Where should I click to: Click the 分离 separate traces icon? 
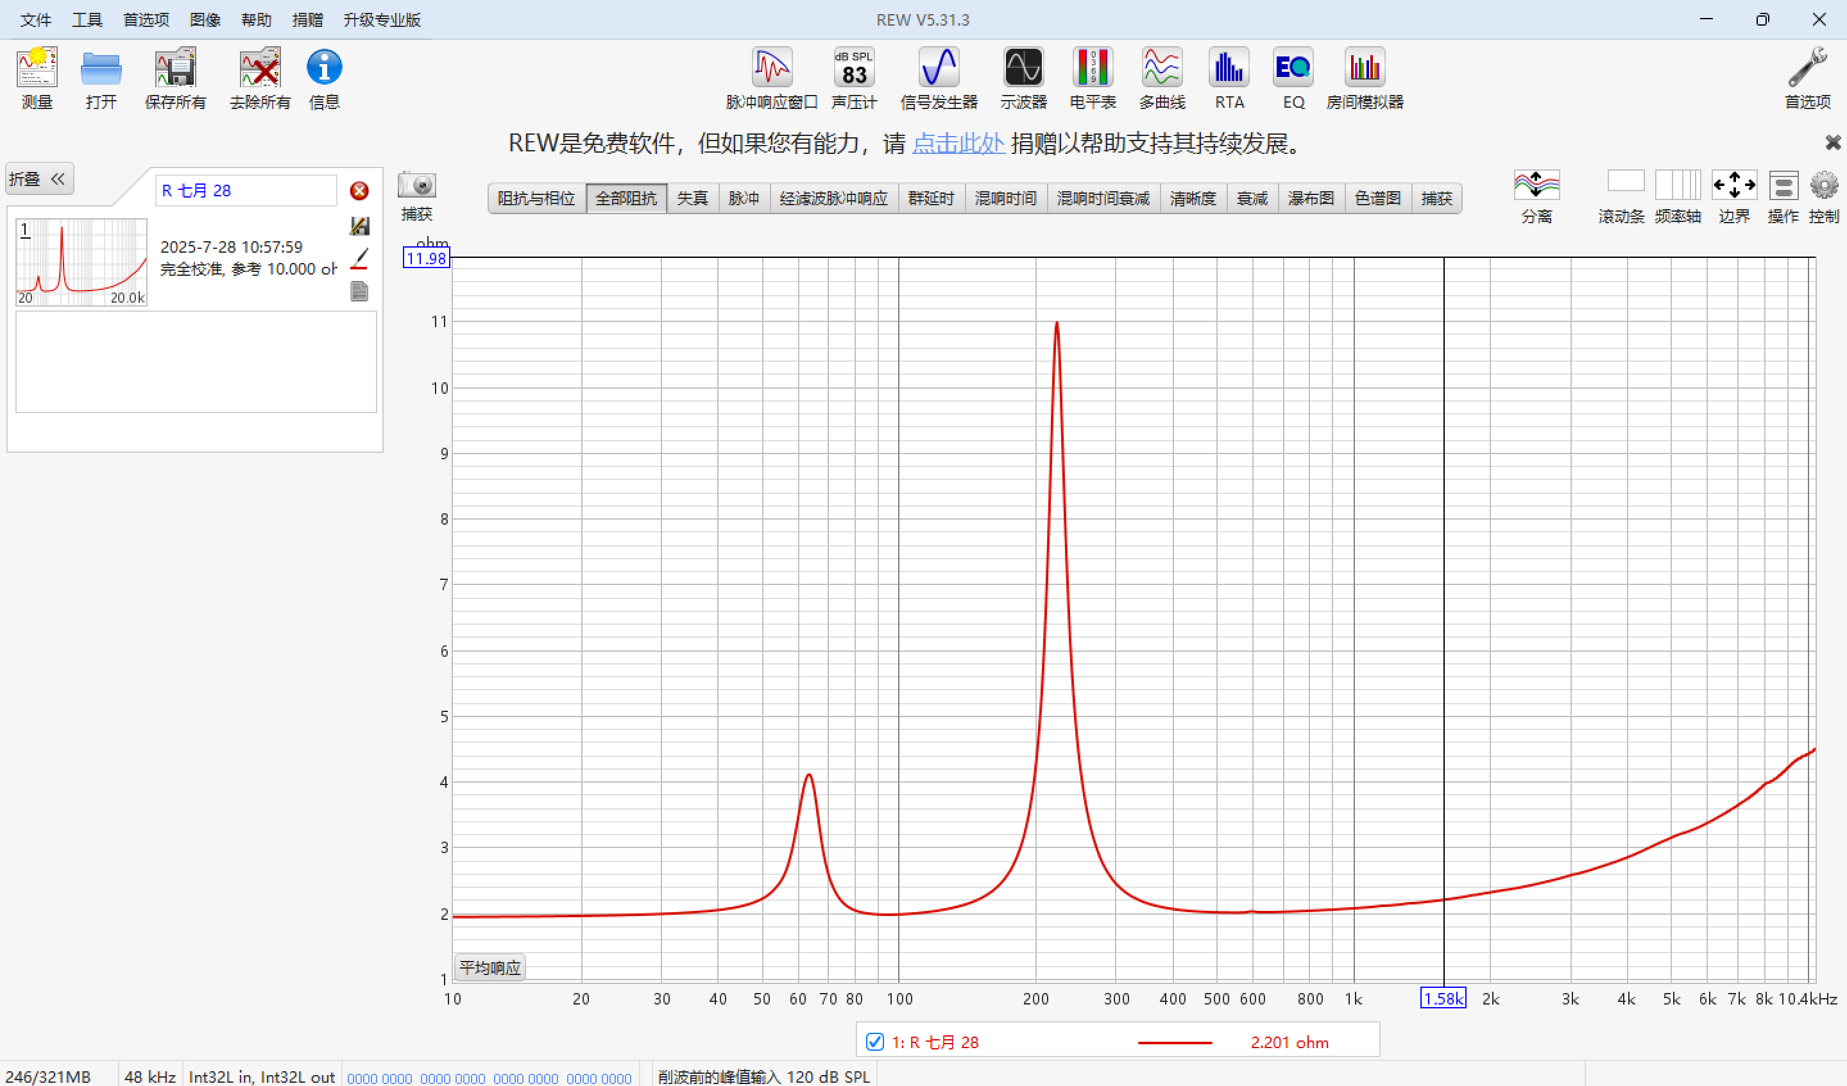tap(1537, 185)
